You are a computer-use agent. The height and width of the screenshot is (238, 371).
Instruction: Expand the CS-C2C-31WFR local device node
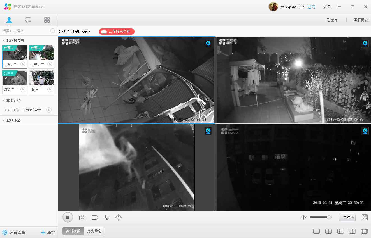point(6,110)
